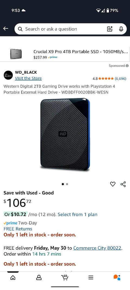The width and height of the screenshot is (130, 290).
Task: Select from 1 plan link
Action: click(x=77, y=214)
